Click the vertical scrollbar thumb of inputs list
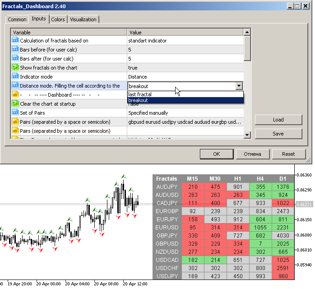Image resolution: width=315 pixels, height=289 pixels. coord(247,48)
